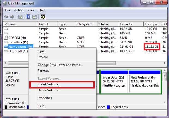Click Disk Management title bar icon

(5, 4)
